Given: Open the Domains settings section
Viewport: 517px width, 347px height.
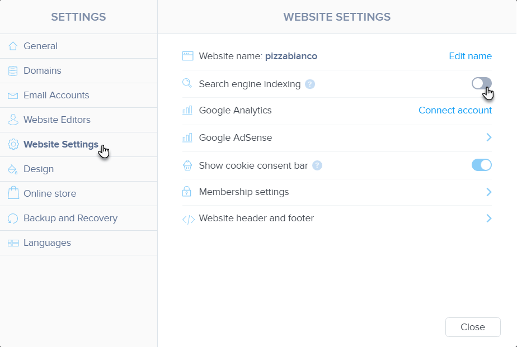Looking at the screenshot, I should (x=43, y=71).
